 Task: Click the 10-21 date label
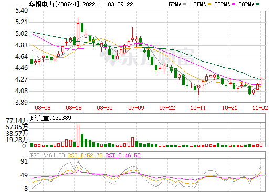click(x=229, y=108)
